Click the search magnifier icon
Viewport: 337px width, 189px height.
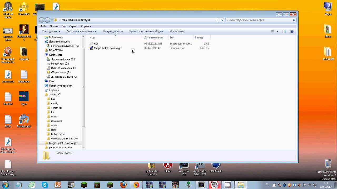(294, 20)
